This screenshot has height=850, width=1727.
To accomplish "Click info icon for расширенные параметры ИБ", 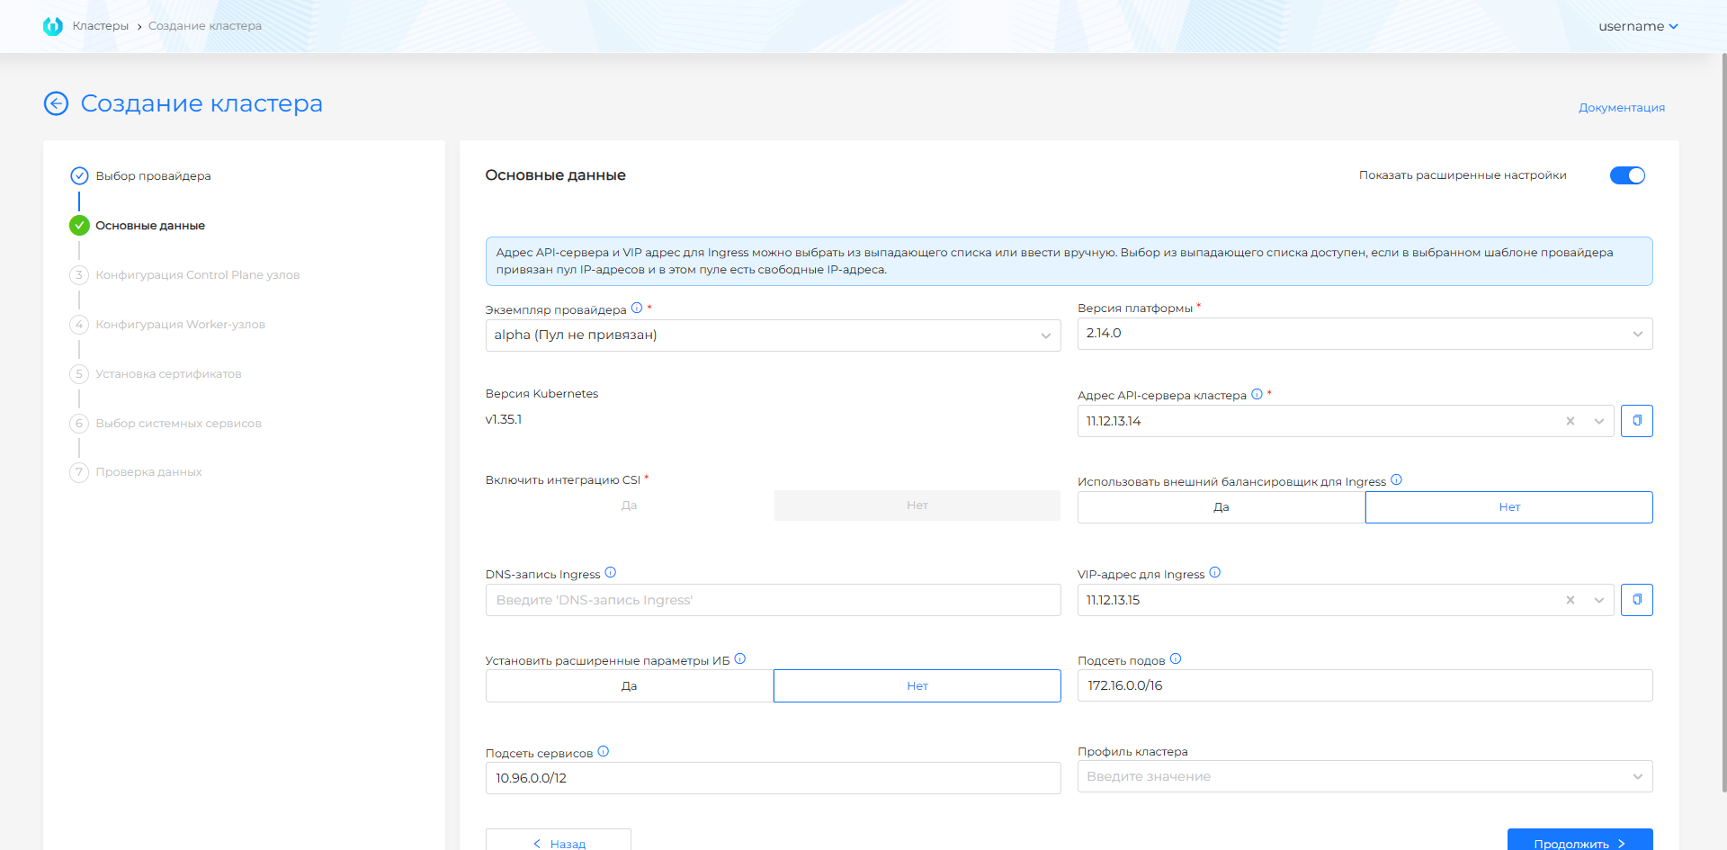I will pos(739,658).
